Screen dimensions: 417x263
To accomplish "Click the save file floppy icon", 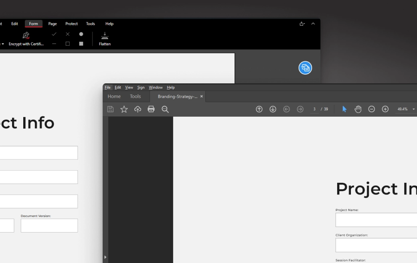I will [110, 109].
